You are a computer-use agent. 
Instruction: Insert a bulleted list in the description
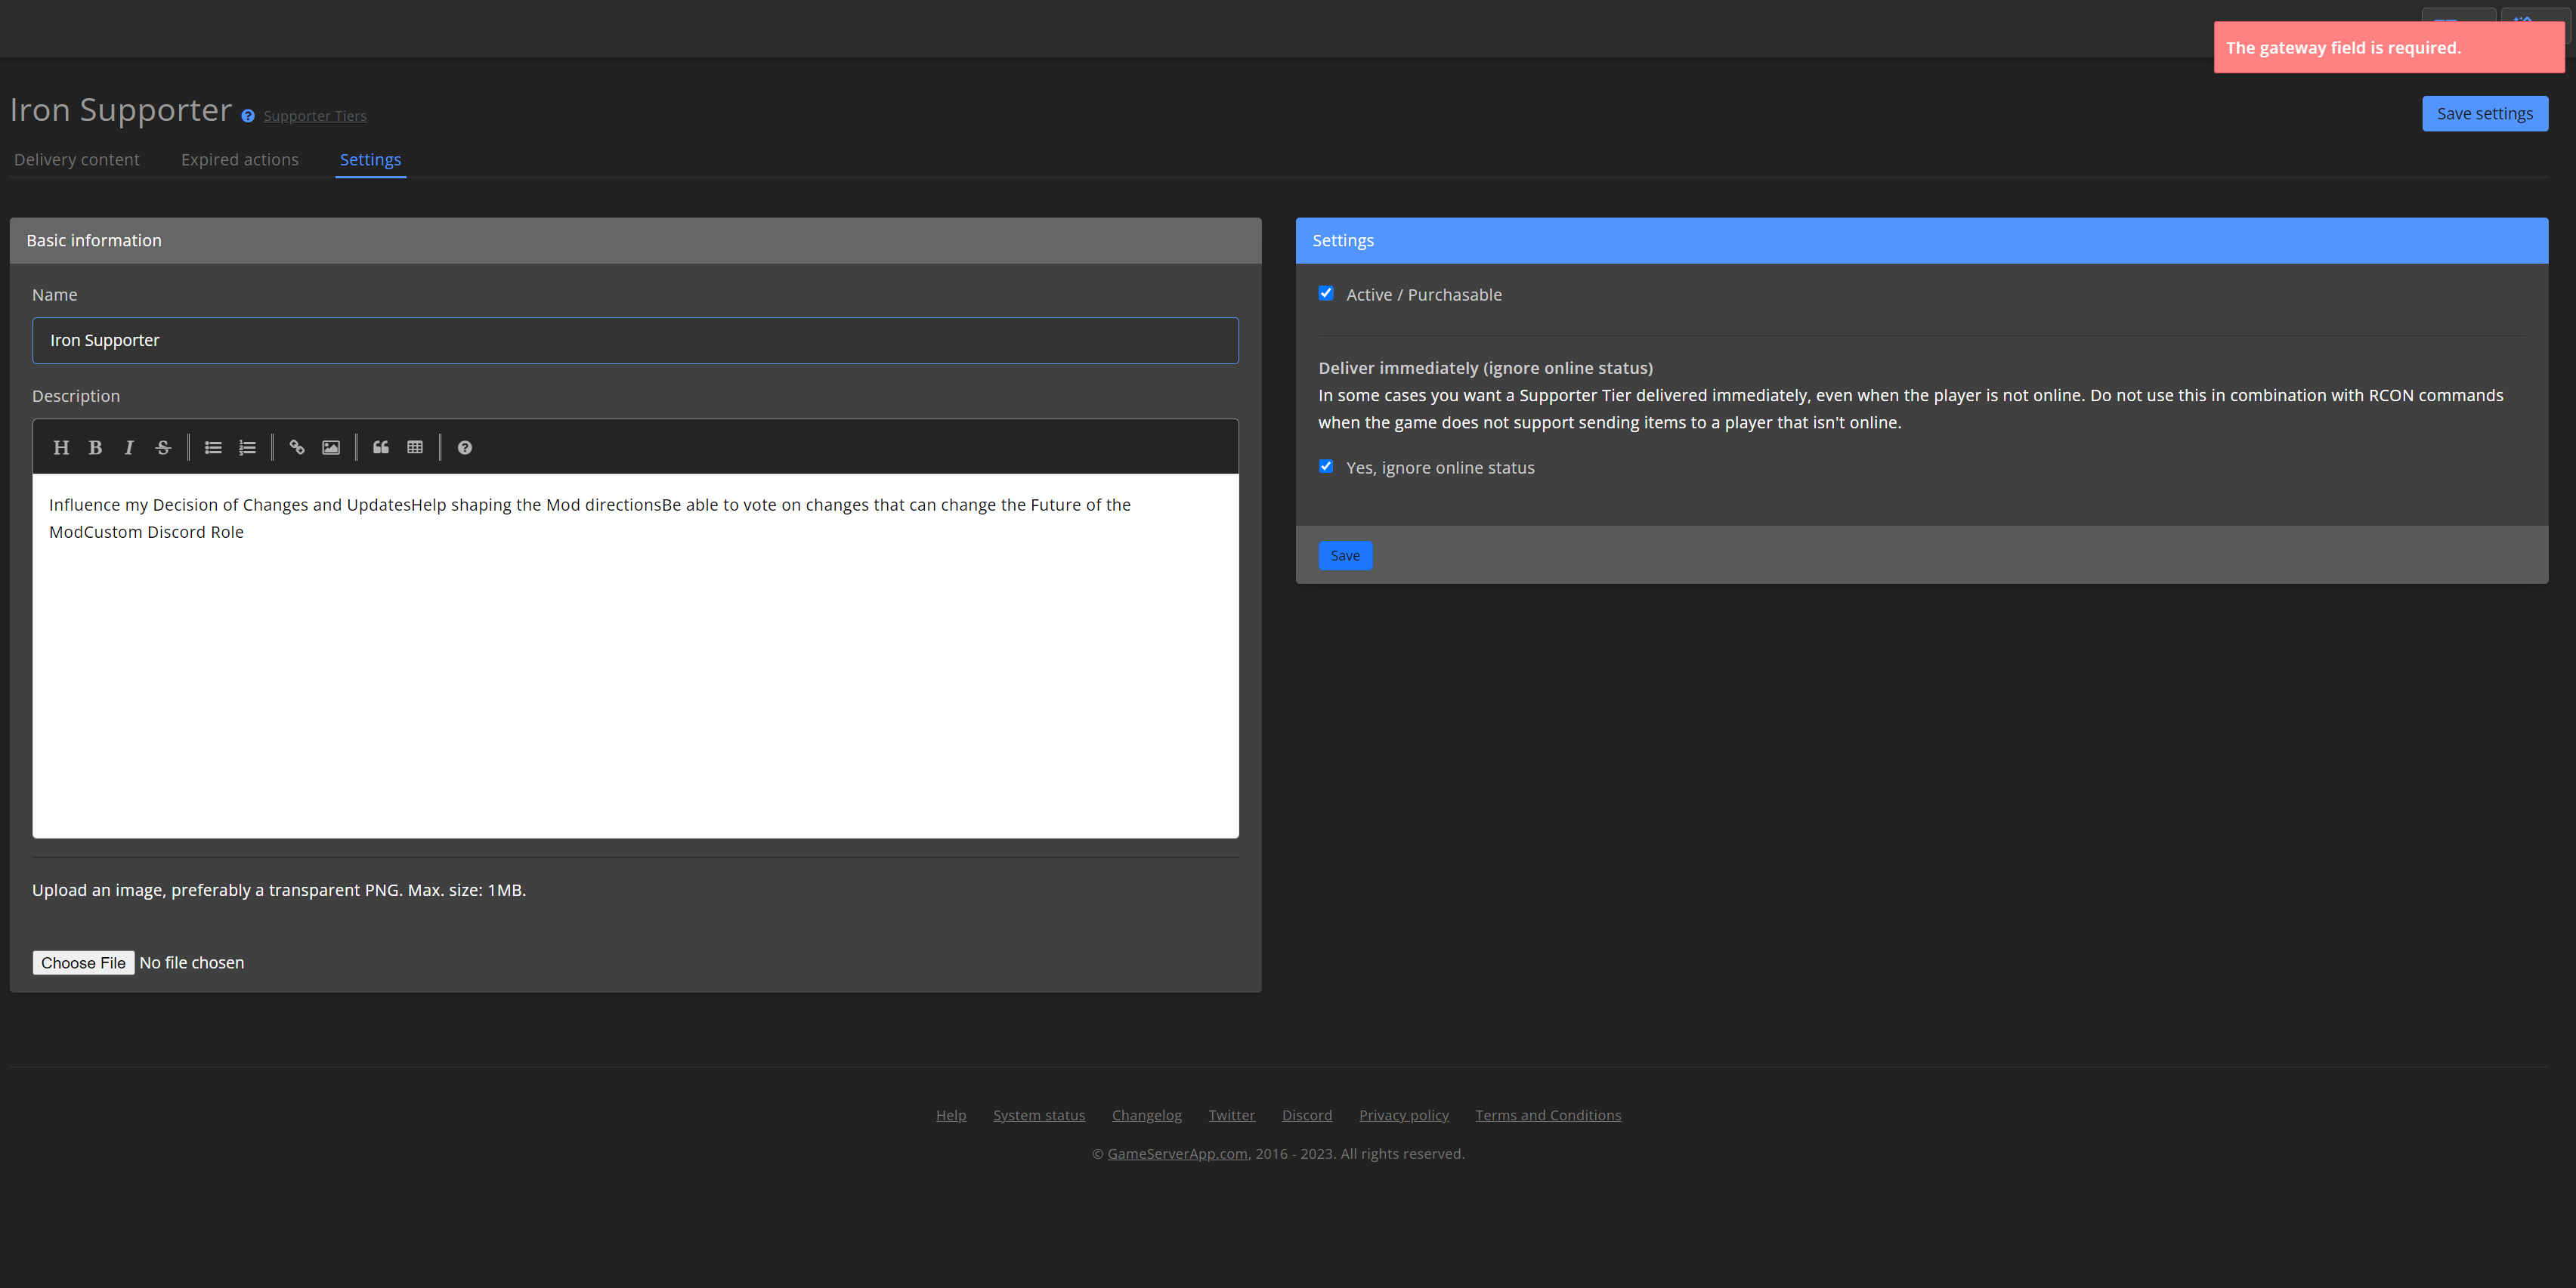(213, 447)
